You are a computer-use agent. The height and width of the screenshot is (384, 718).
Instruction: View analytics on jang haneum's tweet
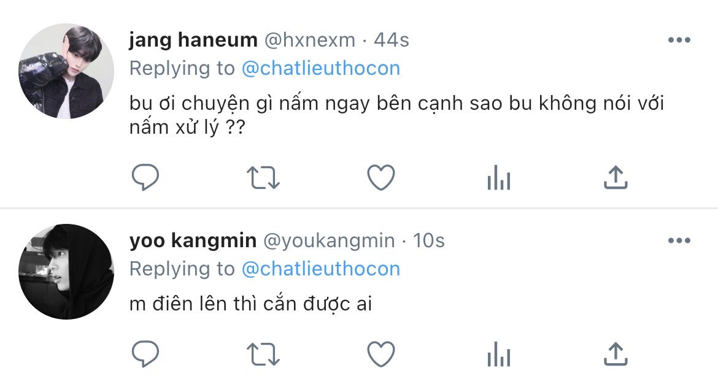(498, 178)
